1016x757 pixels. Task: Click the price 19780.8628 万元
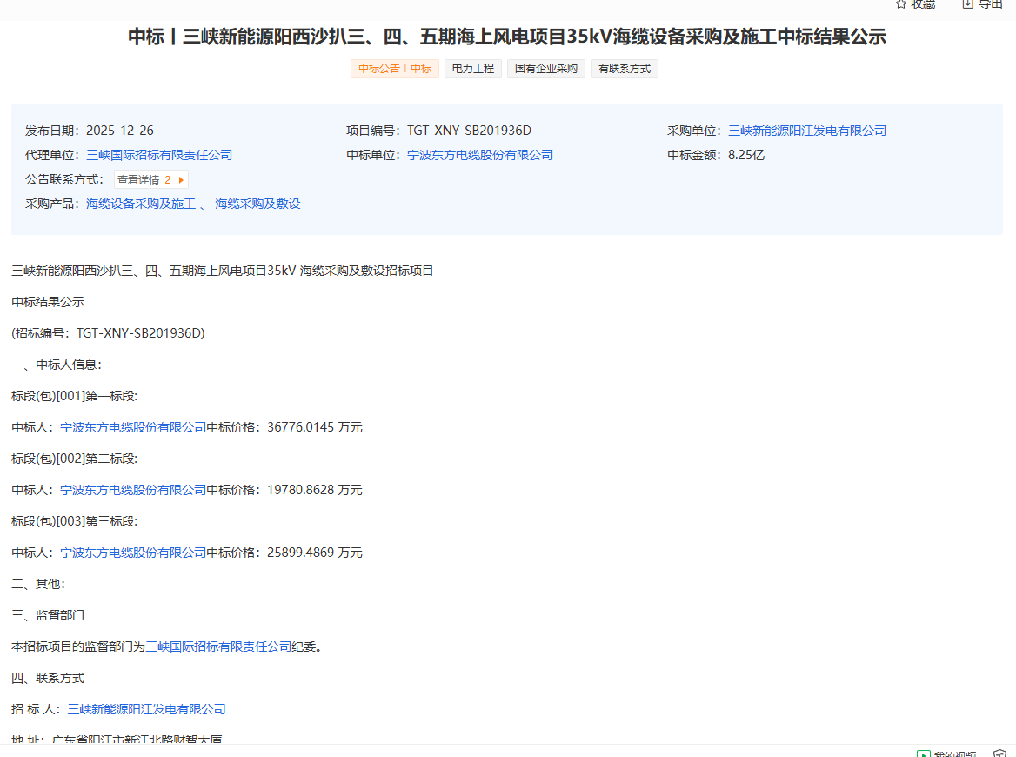tap(314, 490)
